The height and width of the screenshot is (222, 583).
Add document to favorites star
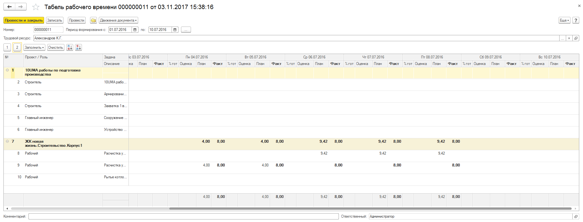pyautogui.click(x=36, y=7)
